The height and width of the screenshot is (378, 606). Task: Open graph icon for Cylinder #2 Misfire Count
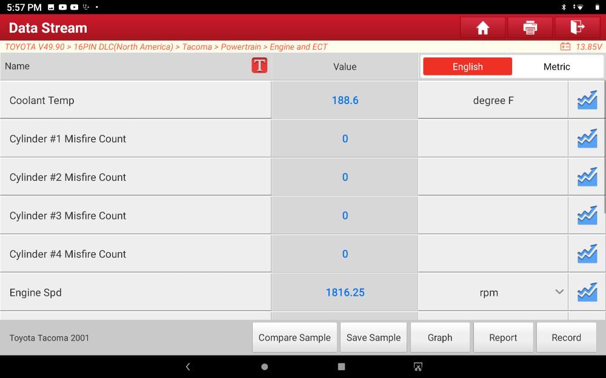587,177
